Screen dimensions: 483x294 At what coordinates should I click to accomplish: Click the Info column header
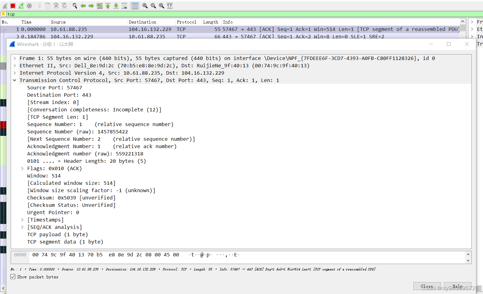(340, 22)
